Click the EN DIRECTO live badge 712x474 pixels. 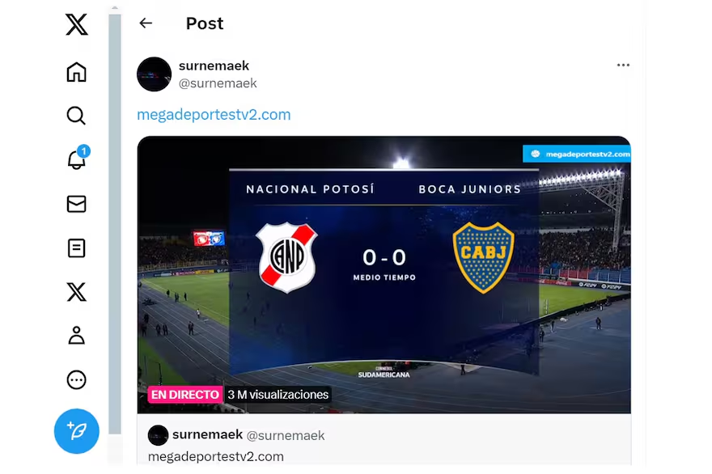pos(184,395)
